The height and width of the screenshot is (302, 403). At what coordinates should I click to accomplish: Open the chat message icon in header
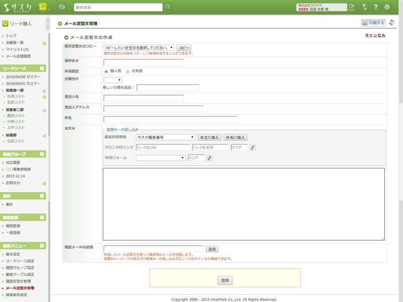pyautogui.click(x=62, y=7)
